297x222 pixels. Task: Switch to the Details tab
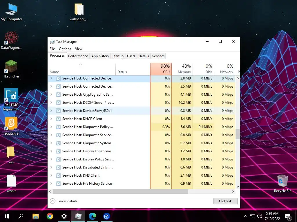click(144, 56)
